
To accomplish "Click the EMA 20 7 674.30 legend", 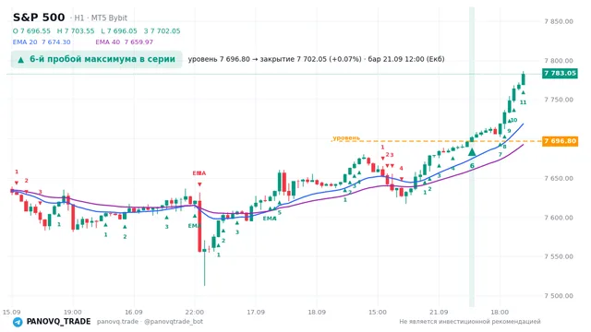I will click(x=42, y=41).
